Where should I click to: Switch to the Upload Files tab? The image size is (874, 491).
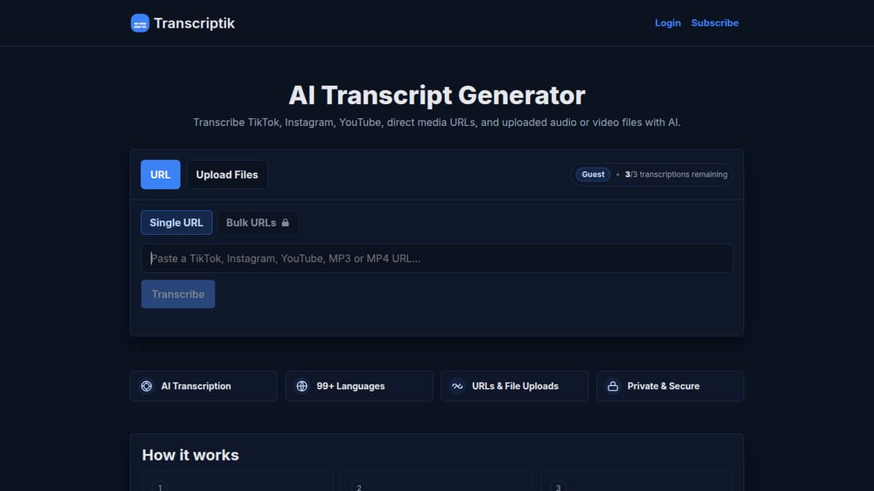(227, 175)
